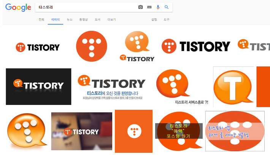
Task: Open the on-screen keyboard icon
Action: coord(149,7)
